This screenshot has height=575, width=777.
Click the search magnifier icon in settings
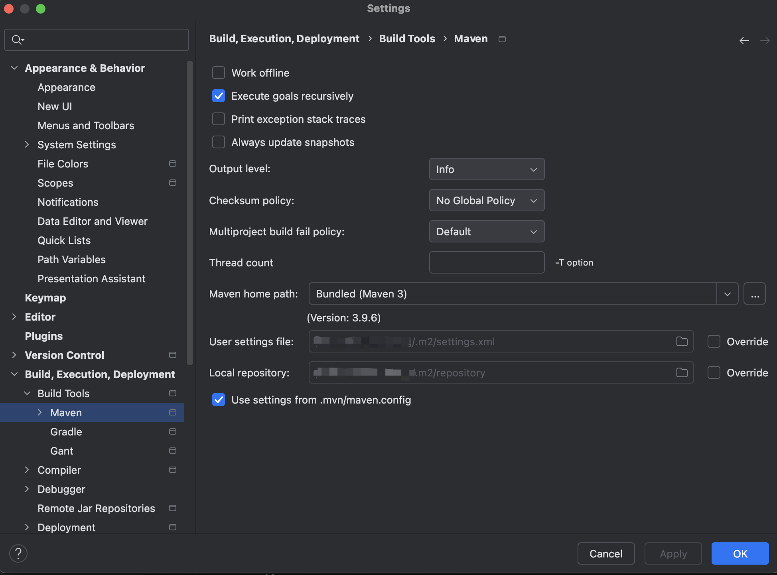tap(18, 39)
